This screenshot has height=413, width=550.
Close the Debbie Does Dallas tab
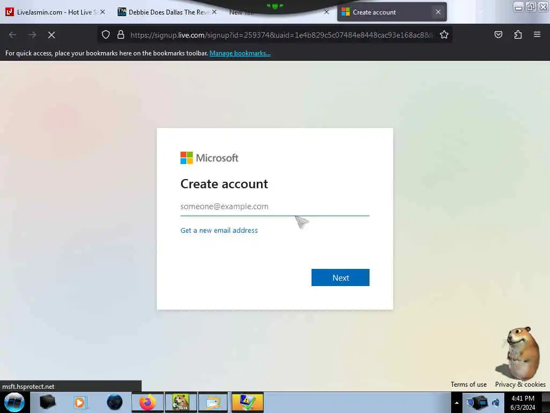click(214, 12)
